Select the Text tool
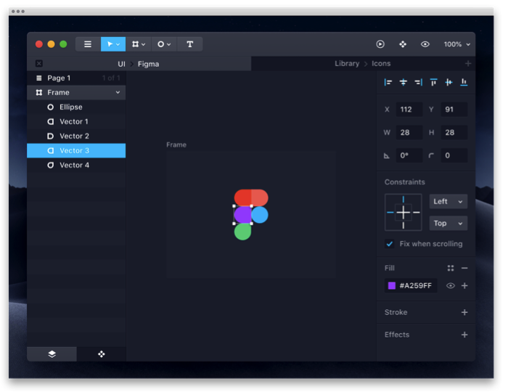The height and width of the screenshot is (392, 508). click(x=189, y=44)
